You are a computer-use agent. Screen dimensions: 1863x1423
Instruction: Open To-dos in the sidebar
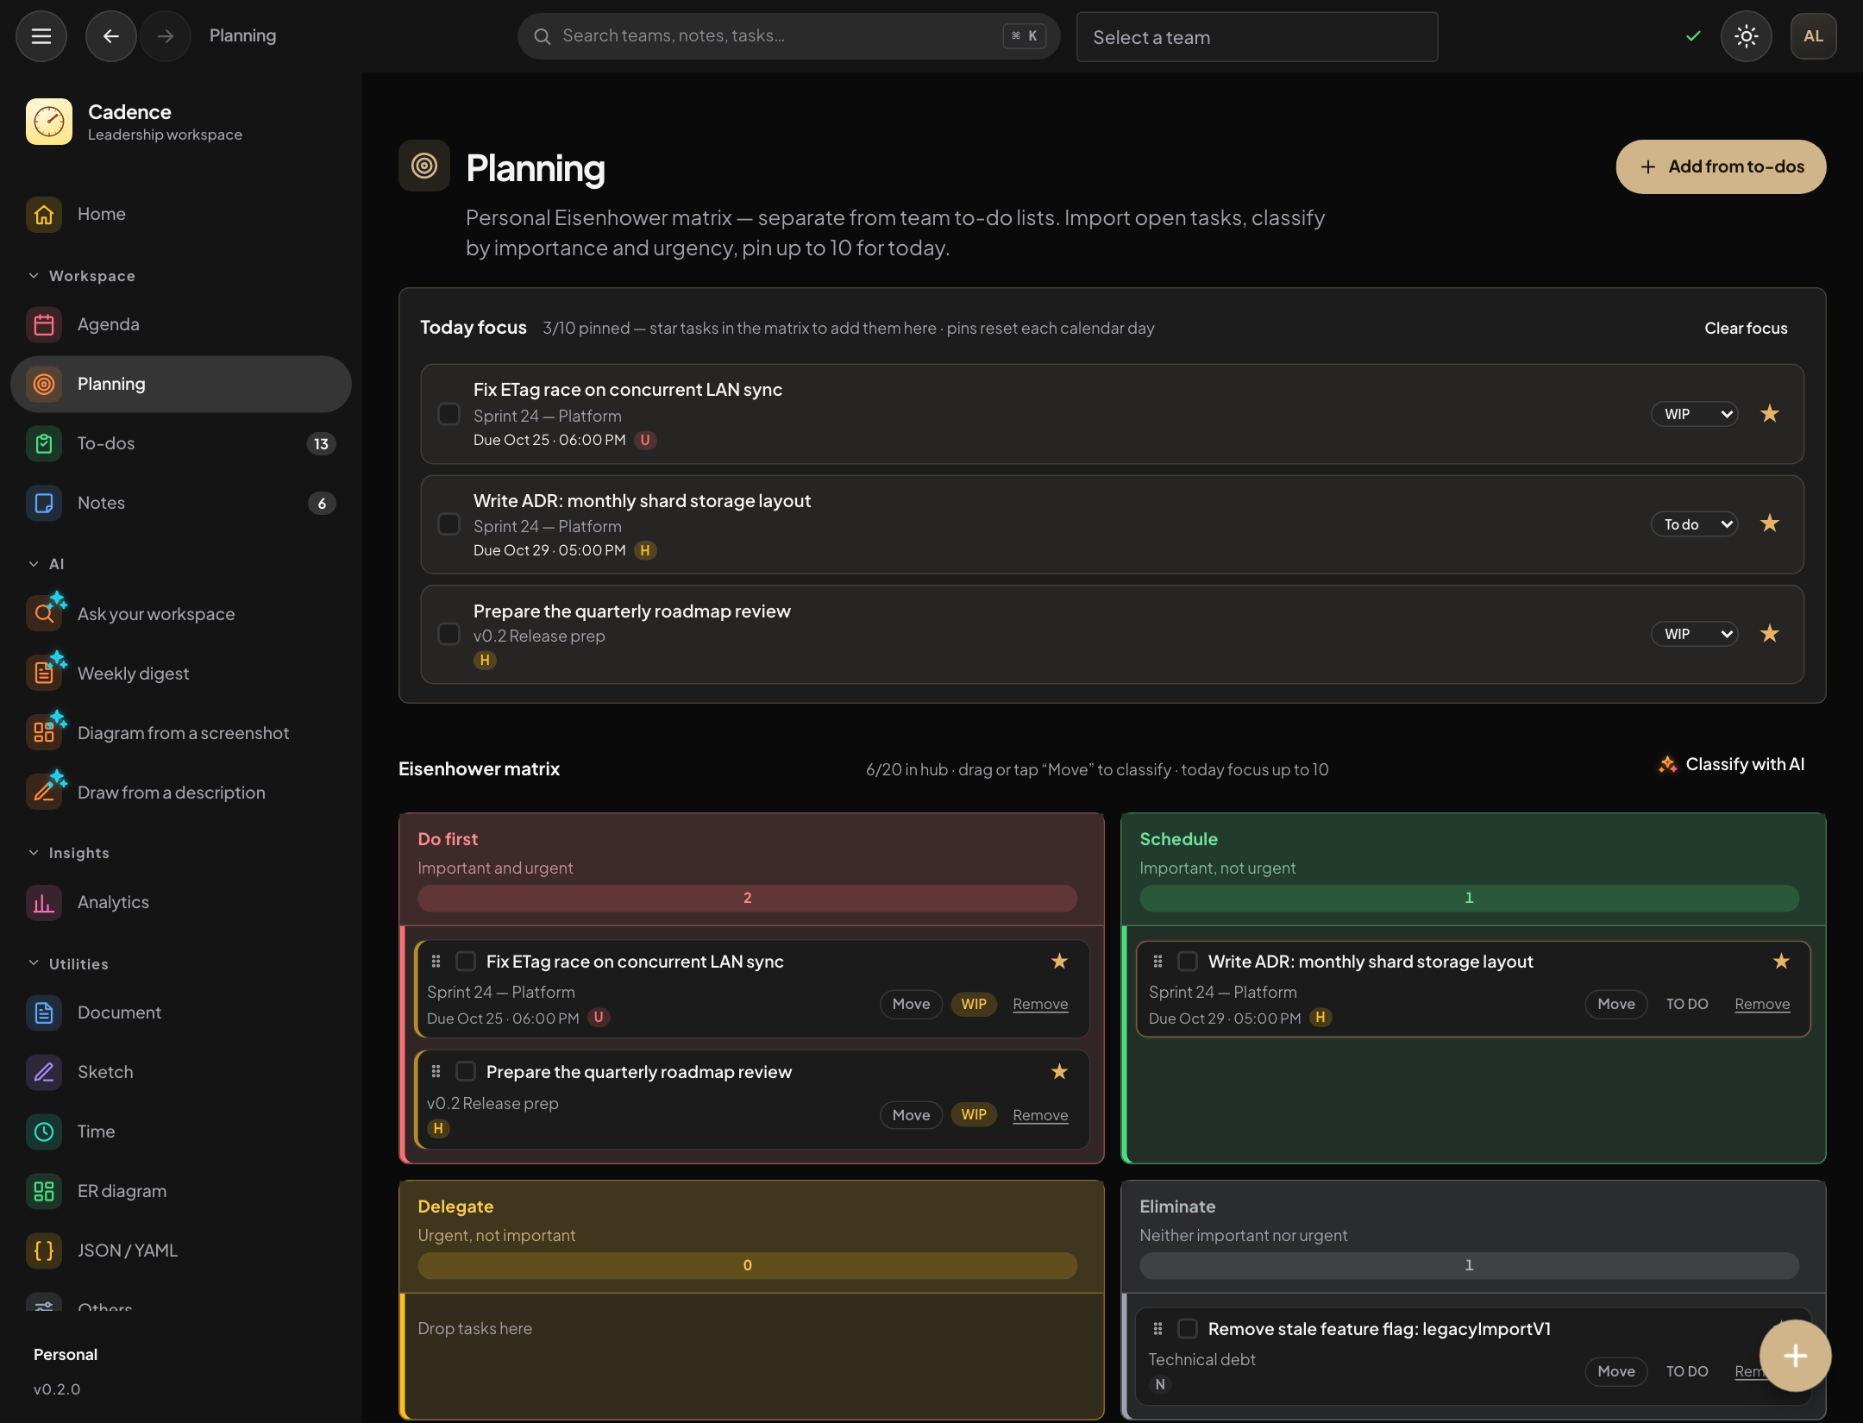click(x=181, y=444)
